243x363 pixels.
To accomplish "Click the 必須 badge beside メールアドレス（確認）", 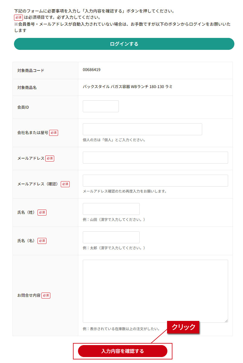I will [65, 184].
